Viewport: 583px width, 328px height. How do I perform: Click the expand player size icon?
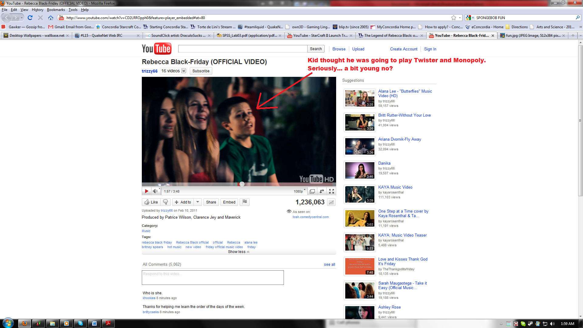pyautogui.click(x=312, y=191)
